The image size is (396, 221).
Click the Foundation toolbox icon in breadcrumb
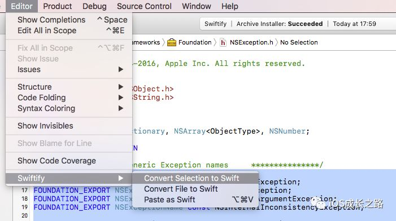point(172,42)
